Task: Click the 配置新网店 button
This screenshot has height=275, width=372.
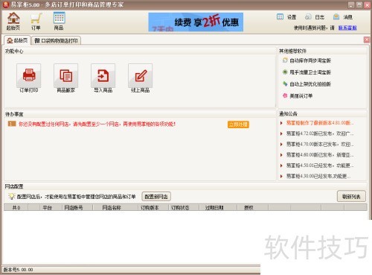Action: pos(156,197)
